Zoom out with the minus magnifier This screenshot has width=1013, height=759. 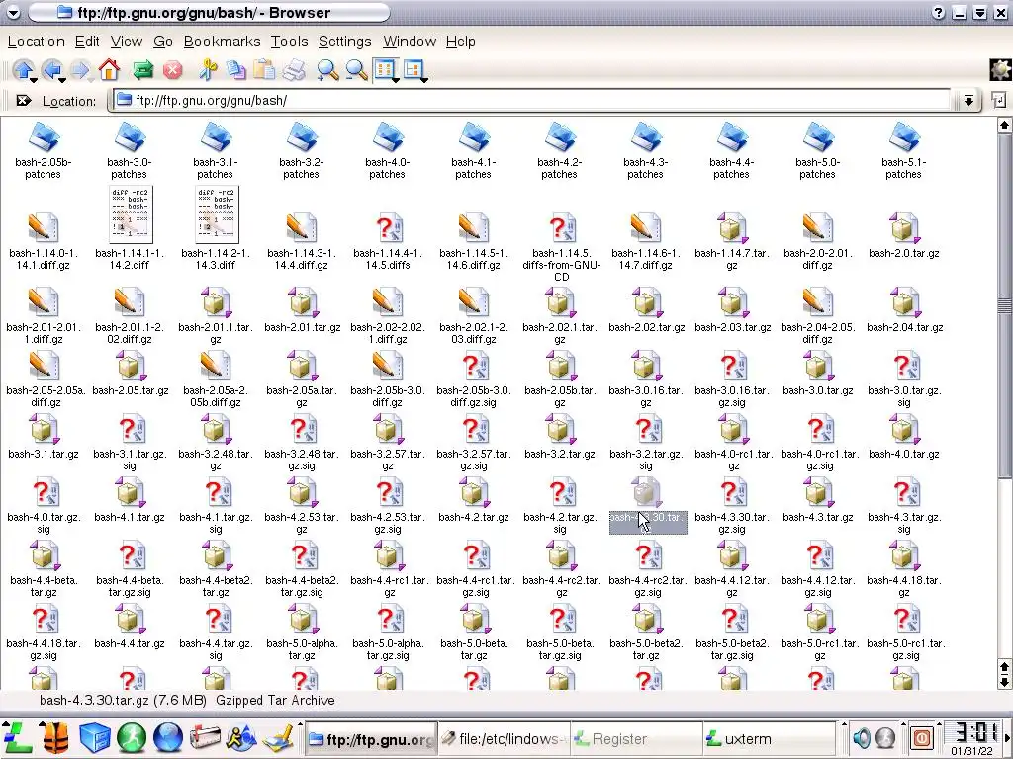click(x=356, y=69)
